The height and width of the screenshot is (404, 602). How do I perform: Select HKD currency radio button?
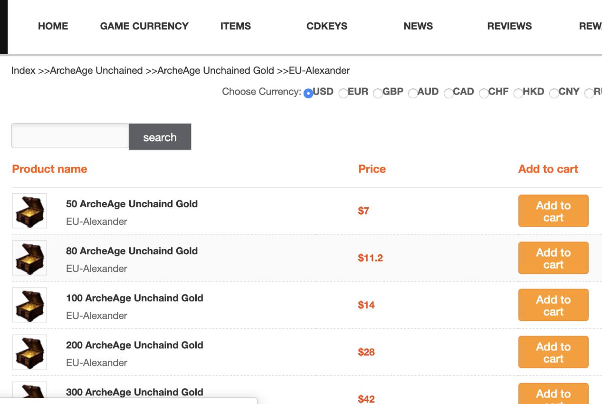coord(518,93)
